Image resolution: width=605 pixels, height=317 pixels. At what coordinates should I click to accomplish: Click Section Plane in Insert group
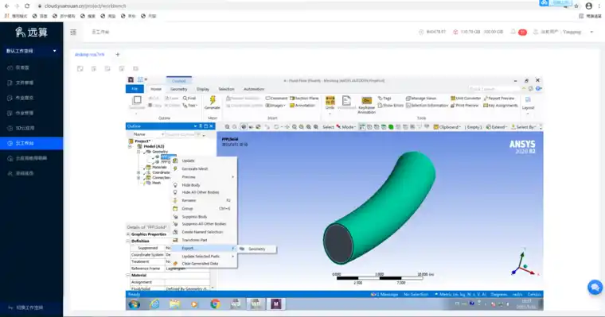(304, 99)
